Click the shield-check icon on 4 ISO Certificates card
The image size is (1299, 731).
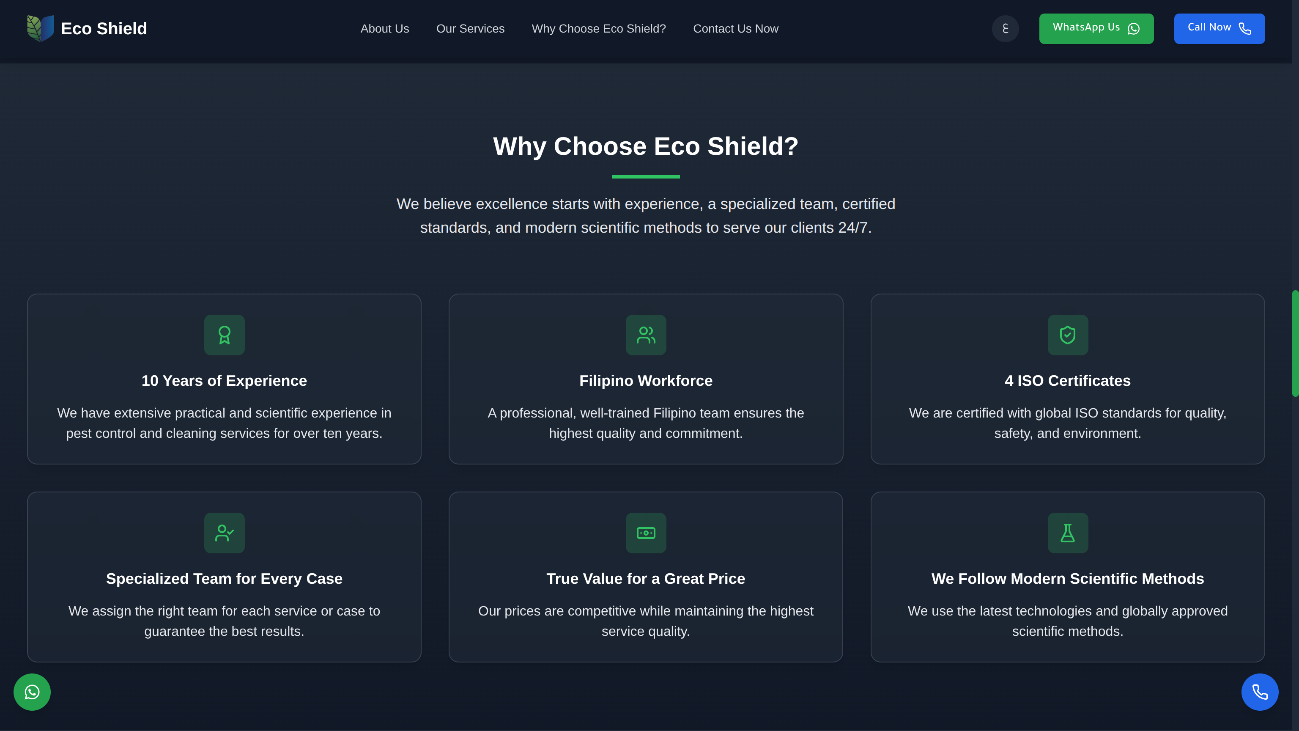click(1068, 335)
